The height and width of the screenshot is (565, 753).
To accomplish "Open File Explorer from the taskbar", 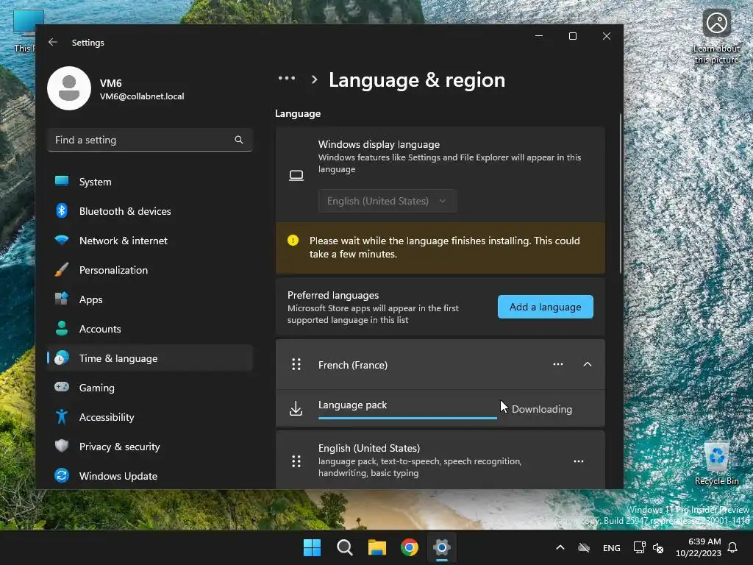I will coord(377,547).
